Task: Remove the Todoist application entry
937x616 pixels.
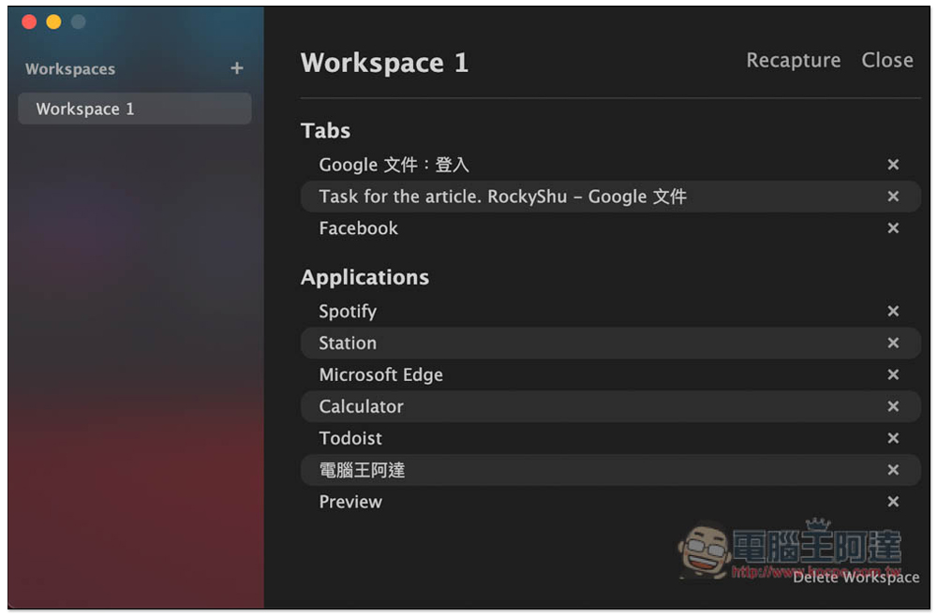Action: (893, 439)
